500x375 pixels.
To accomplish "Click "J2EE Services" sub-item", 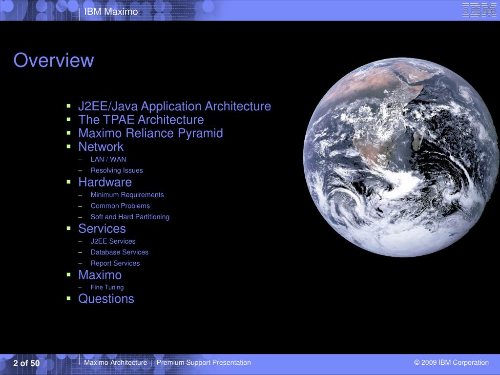I will tap(113, 241).
